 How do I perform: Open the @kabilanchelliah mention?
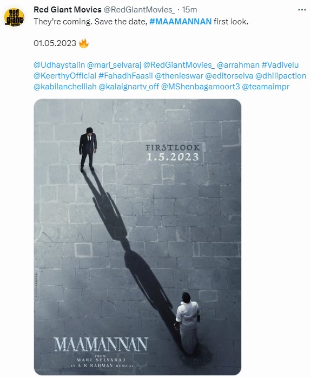[65, 87]
